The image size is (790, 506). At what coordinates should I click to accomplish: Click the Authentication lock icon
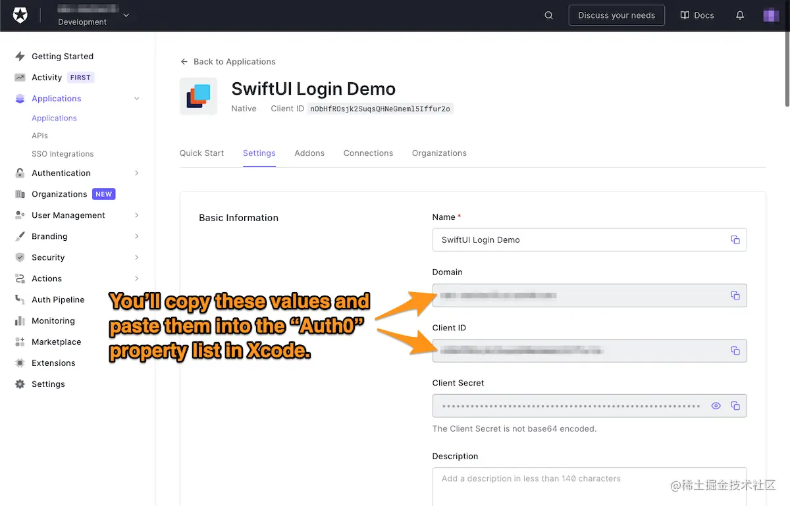pos(20,173)
